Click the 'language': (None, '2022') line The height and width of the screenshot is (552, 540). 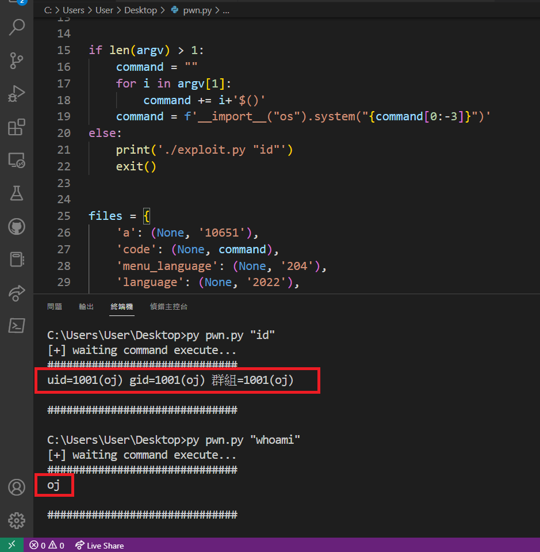[208, 282]
